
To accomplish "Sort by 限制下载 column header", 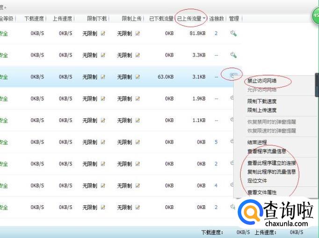I will coord(97,19).
